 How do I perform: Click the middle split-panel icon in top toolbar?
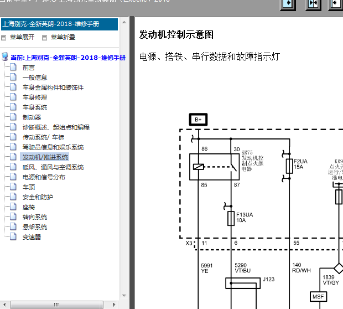(313, 4)
